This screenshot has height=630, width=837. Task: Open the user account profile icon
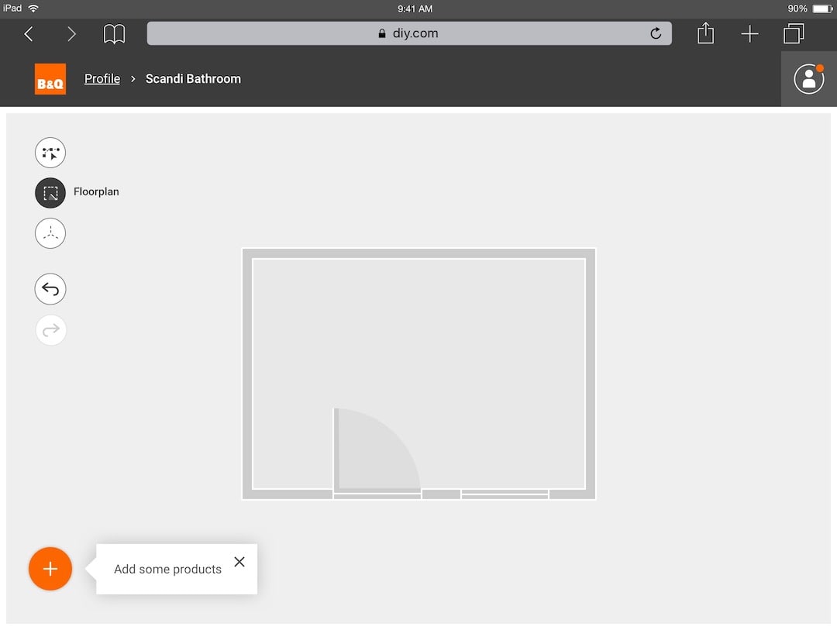[x=808, y=79]
